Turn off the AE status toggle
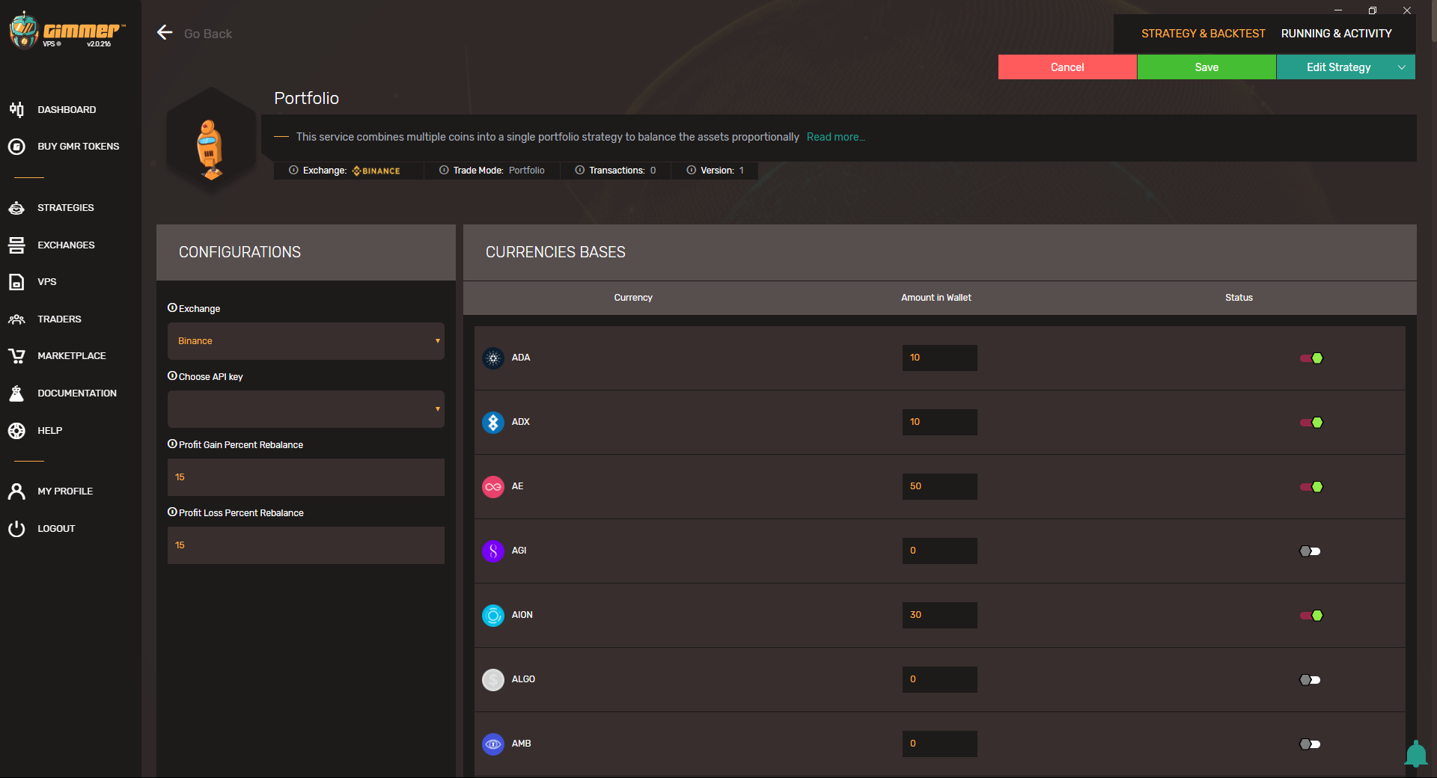 tap(1311, 487)
